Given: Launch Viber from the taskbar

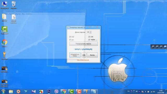Looking at the screenshot, I should [x=56, y=91].
